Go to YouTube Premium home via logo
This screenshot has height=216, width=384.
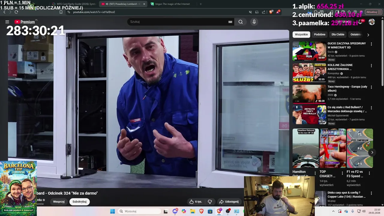tap(25, 22)
